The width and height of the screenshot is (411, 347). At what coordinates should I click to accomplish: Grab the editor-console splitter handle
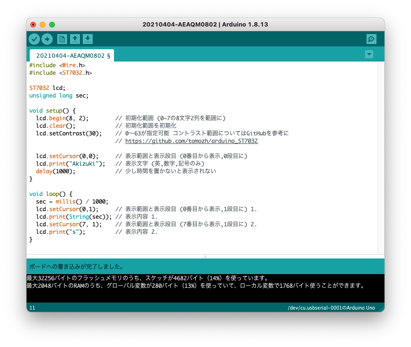[205, 256]
